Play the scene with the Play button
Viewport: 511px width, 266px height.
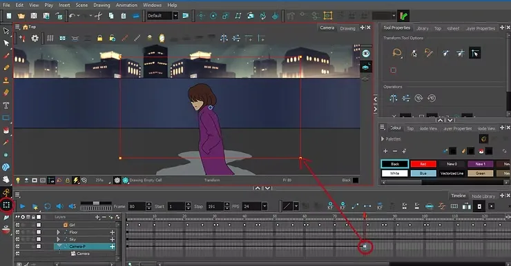pyautogui.click(x=23, y=206)
